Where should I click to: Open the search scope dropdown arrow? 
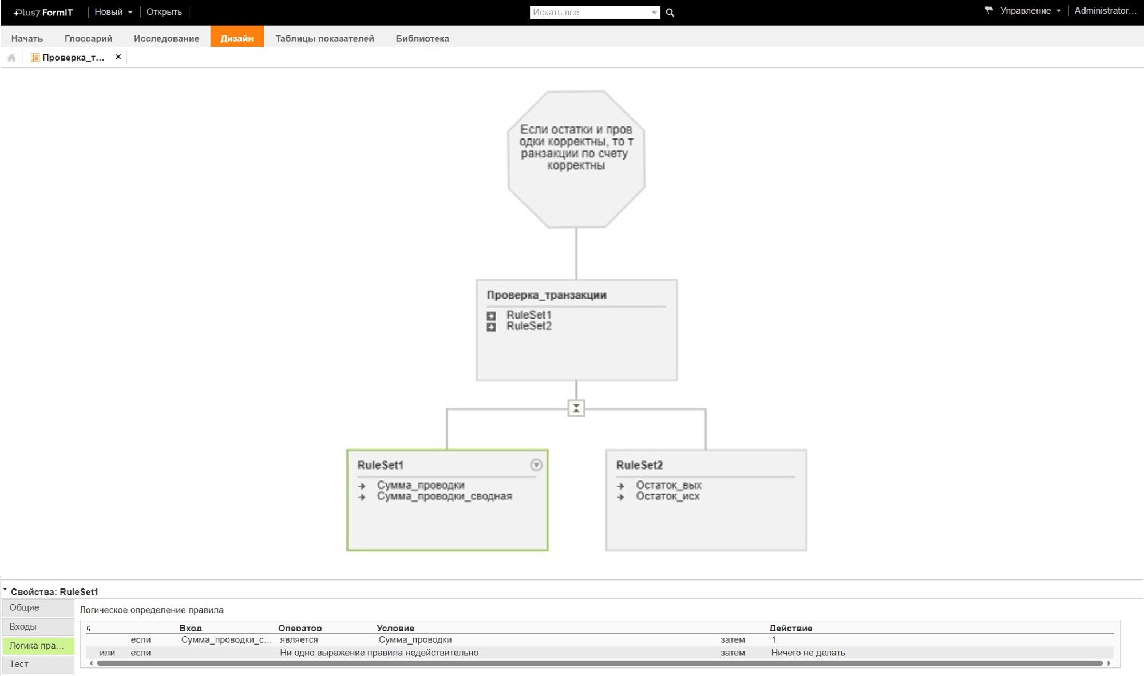pyautogui.click(x=654, y=13)
